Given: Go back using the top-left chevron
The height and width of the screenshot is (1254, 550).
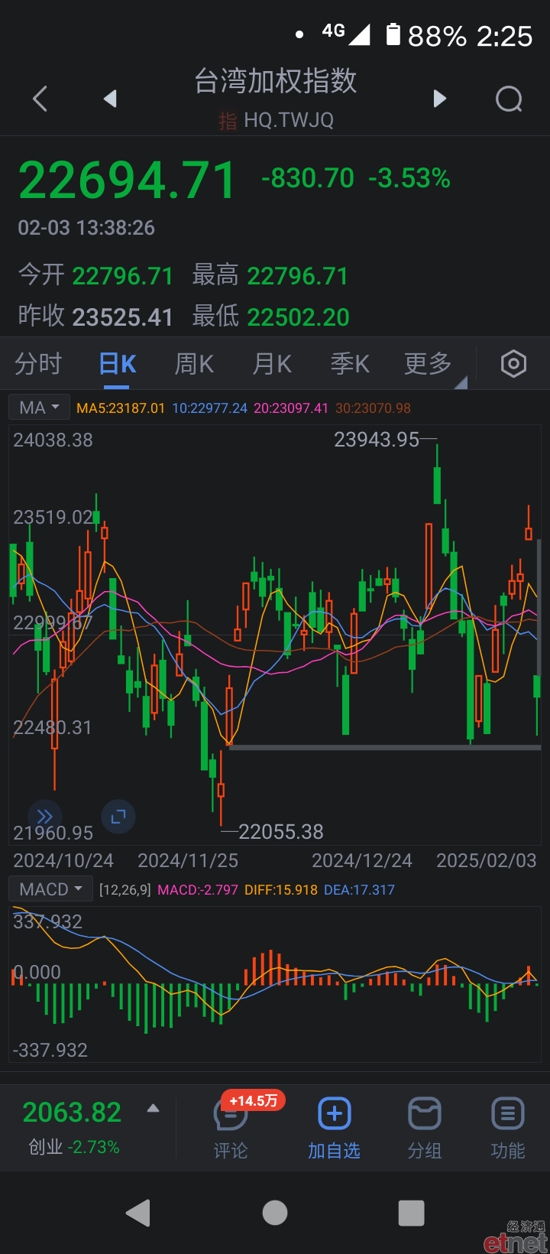Looking at the screenshot, I should (x=40, y=99).
